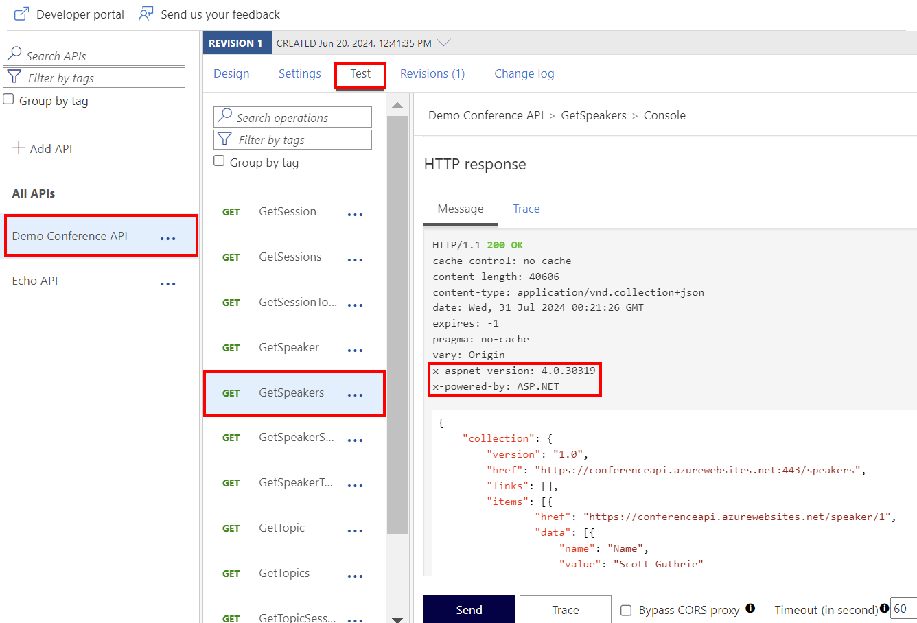The width and height of the screenshot is (917, 623).
Task: Focus the operations Filter by tags field
Action: coord(292,139)
